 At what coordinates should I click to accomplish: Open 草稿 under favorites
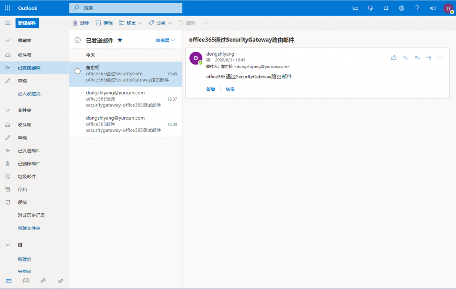34,81
